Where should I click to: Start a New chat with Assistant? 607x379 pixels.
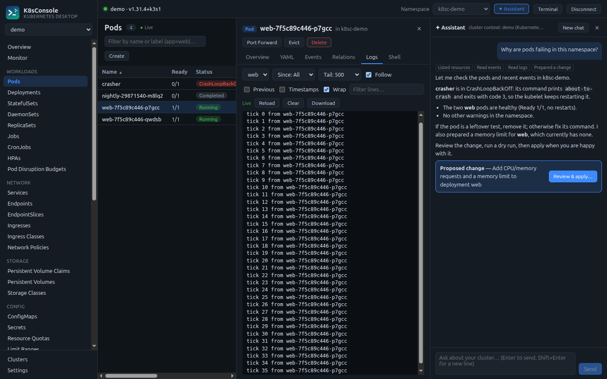573,28
